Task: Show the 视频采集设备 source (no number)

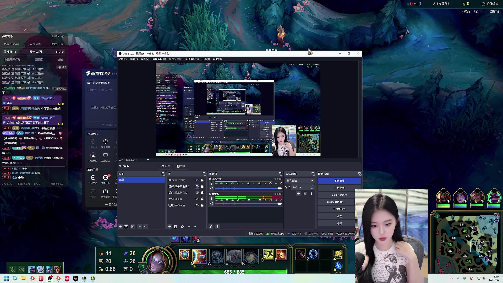Action: click(x=197, y=193)
